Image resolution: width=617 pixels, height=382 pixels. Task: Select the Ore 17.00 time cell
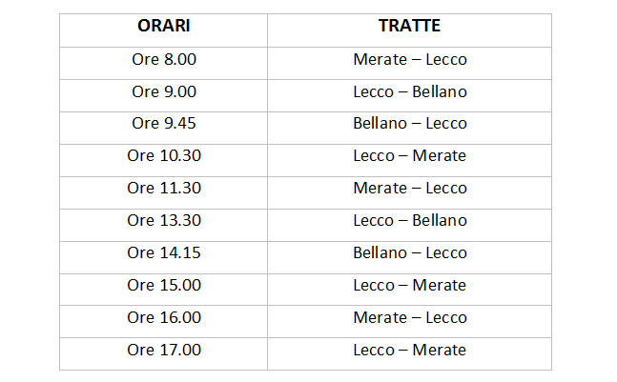[163, 350]
